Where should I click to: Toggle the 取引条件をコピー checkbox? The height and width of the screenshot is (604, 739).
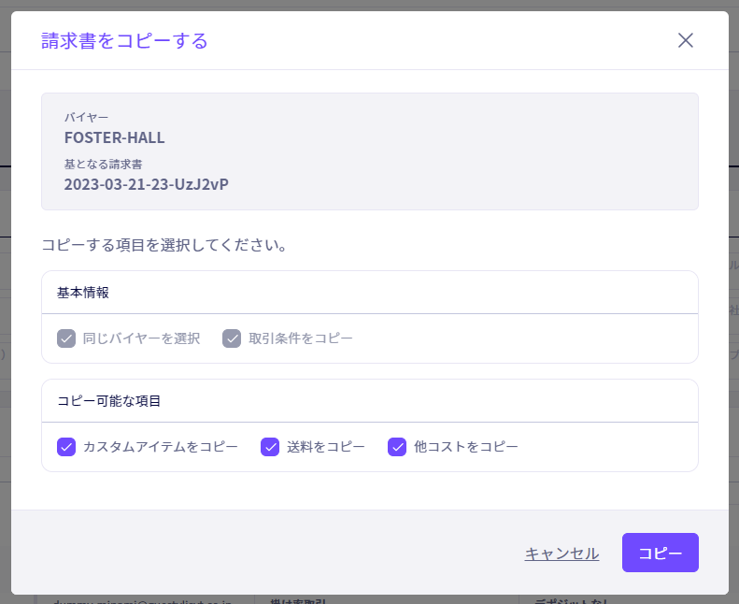tap(232, 338)
